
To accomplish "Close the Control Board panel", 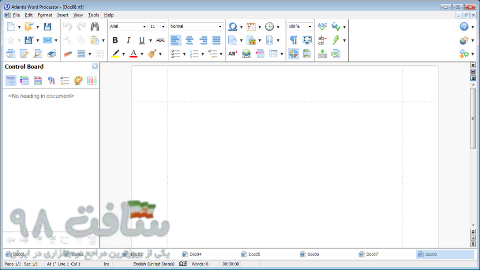I will tap(95, 66).
